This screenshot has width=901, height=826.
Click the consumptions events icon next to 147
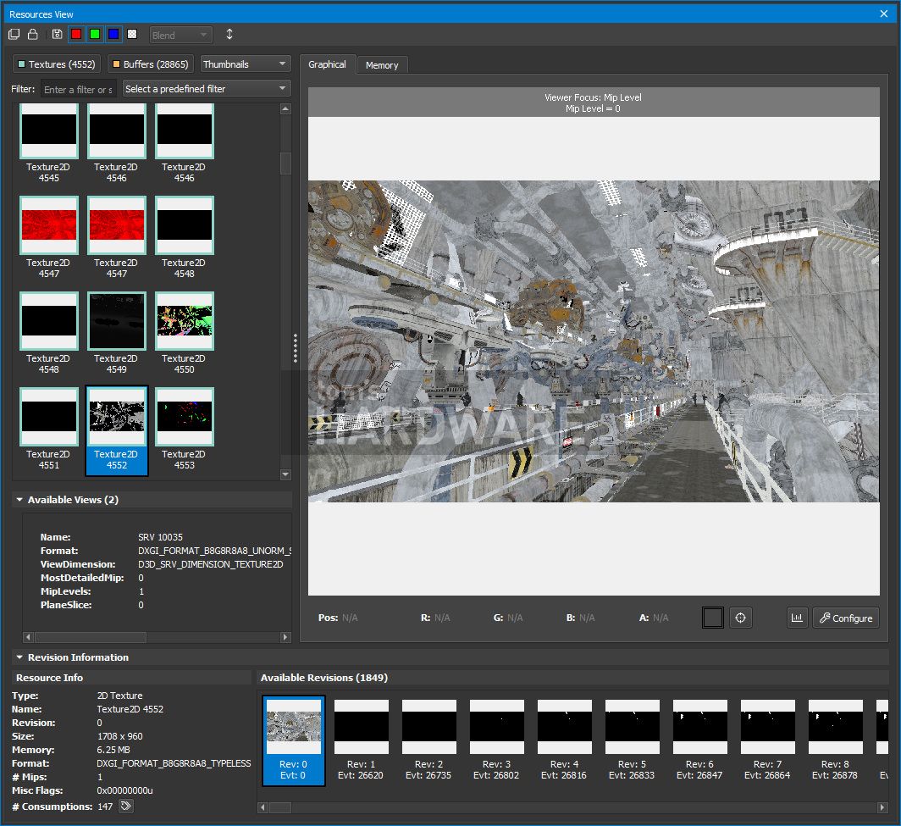click(x=125, y=807)
